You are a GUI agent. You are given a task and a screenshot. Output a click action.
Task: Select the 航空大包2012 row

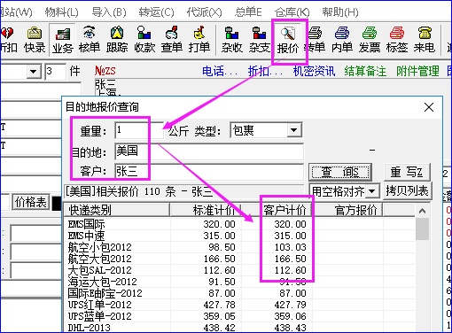pos(239,259)
